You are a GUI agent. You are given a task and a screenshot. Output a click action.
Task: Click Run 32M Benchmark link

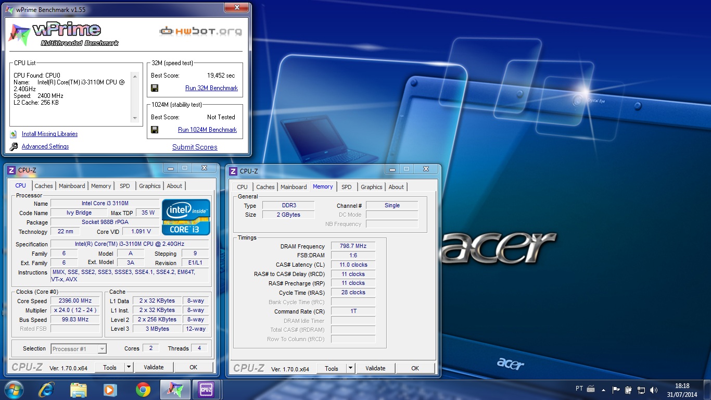tap(211, 88)
